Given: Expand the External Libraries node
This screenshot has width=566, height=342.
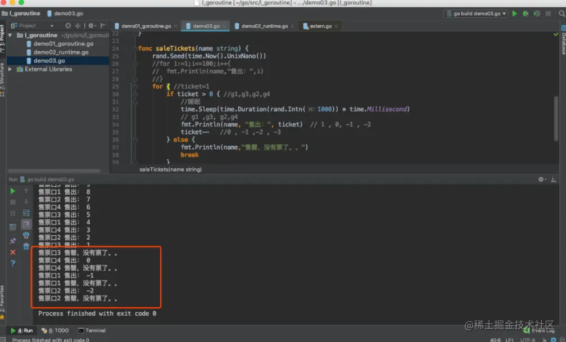Looking at the screenshot, I should (10, 69).
